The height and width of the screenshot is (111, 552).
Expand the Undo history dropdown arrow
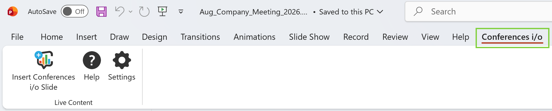point(131,12)
